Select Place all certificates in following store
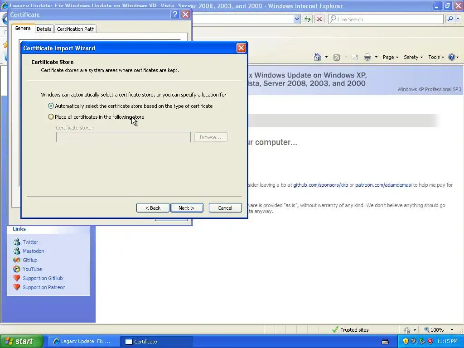This screenshot has height=348, width=464. [x=96, y=117]
